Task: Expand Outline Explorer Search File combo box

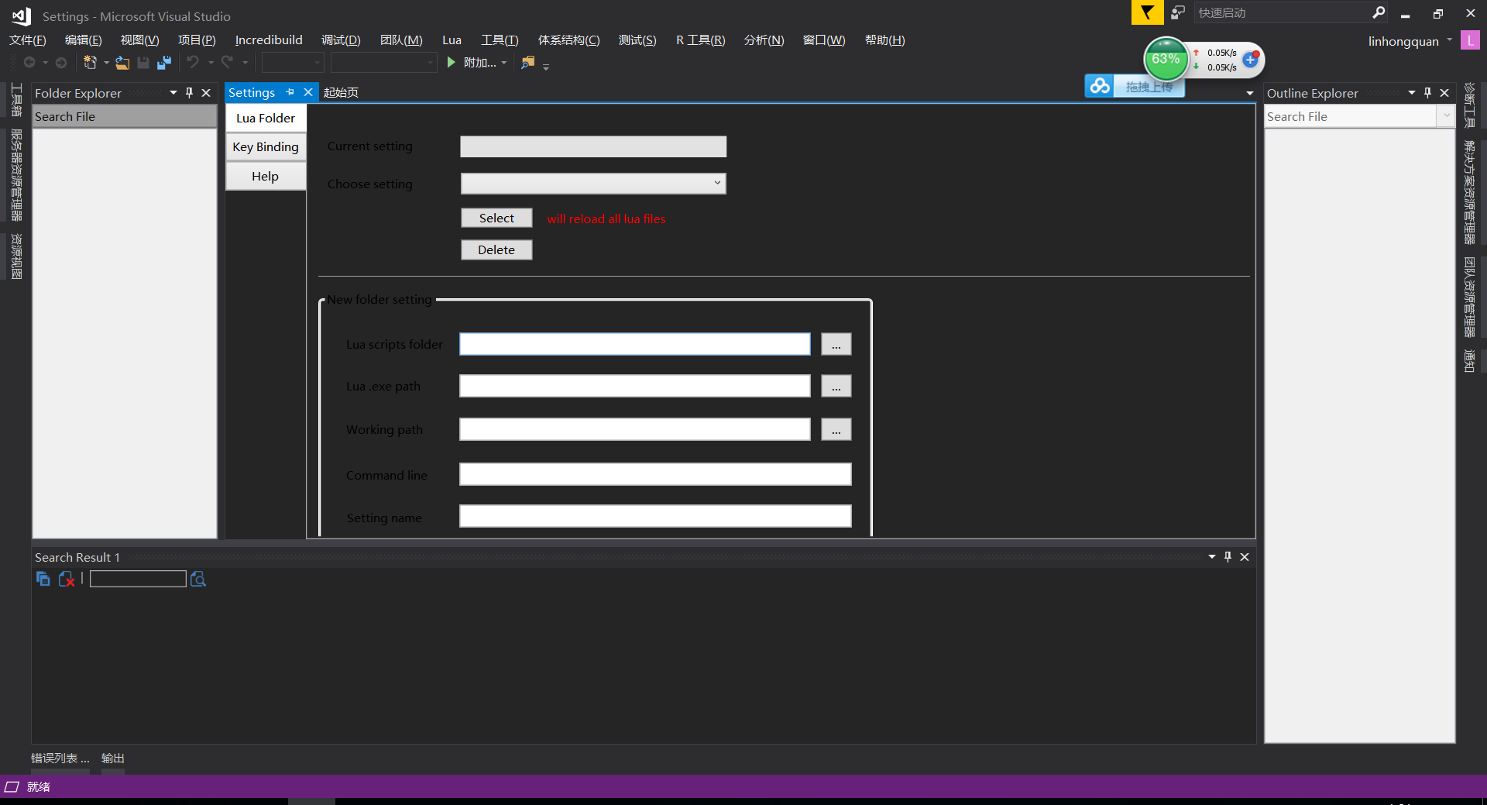Action: click(1446, 116)
